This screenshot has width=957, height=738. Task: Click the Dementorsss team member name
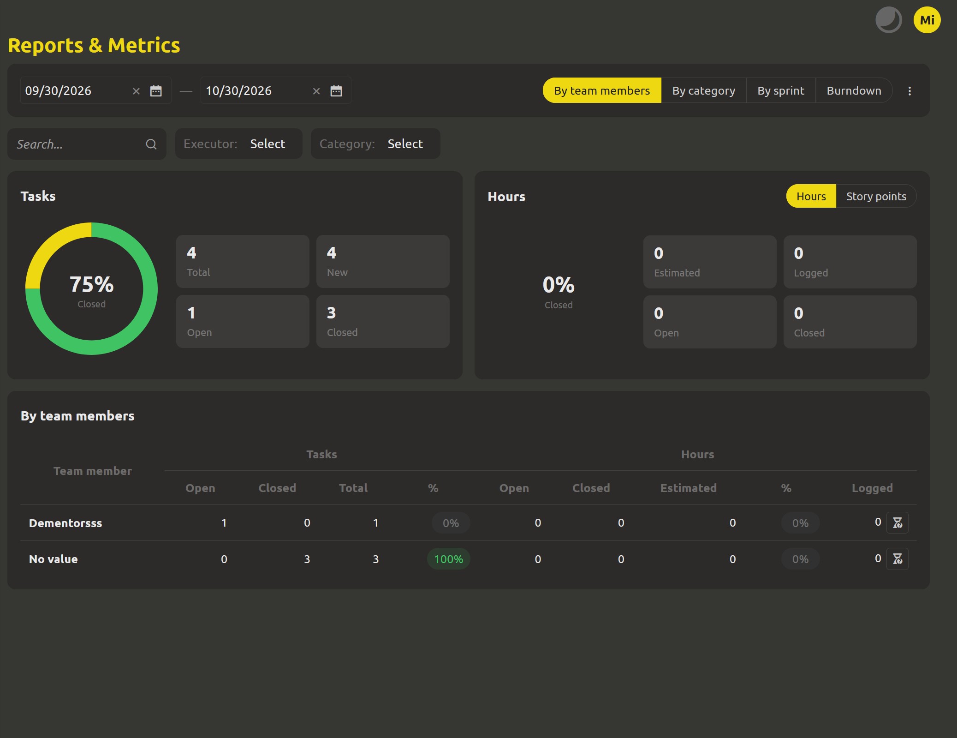[65, 523]
